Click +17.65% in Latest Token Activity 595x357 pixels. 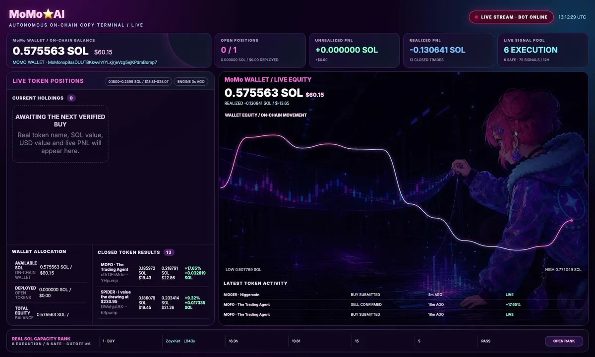(513, 304)
